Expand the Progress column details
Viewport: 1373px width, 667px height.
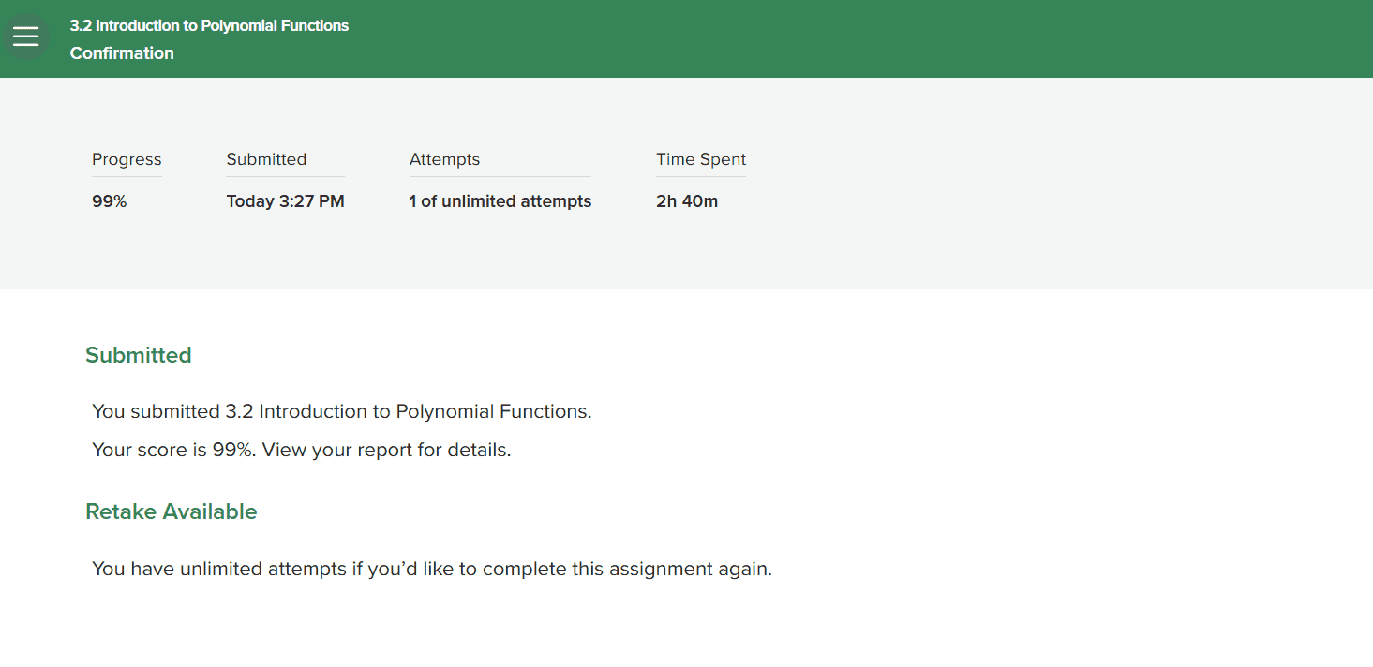coord(127,159)
